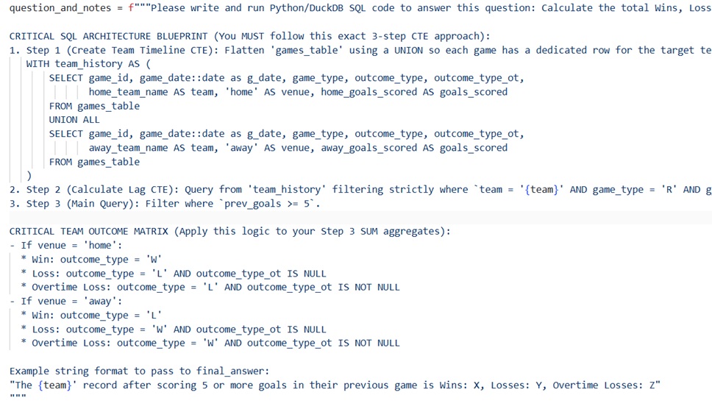Click the first 'FROM games_table' line
Viewport: 712px width, 409px height.
pyautogui.click(x=94, y=106)
